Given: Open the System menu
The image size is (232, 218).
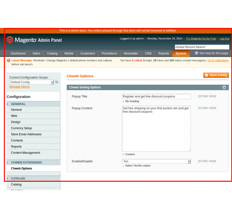Looking at the screenshot, I should coord(181,53).
